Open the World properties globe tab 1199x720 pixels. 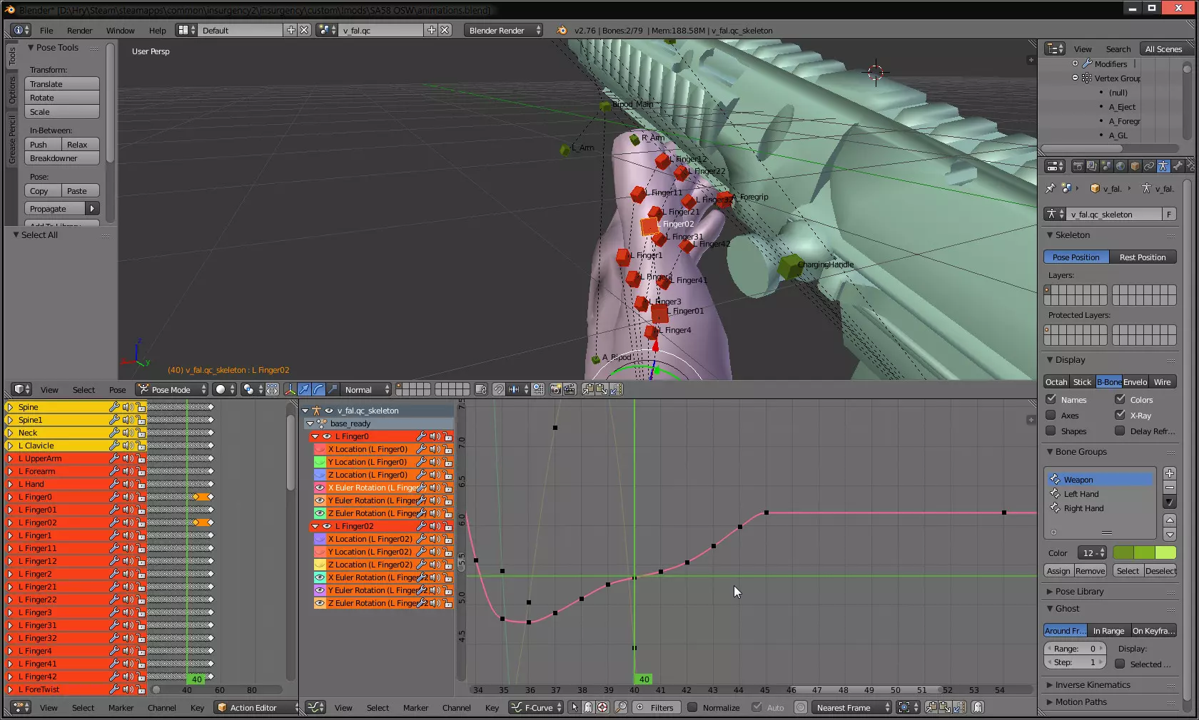click(x=1120, y=166)
